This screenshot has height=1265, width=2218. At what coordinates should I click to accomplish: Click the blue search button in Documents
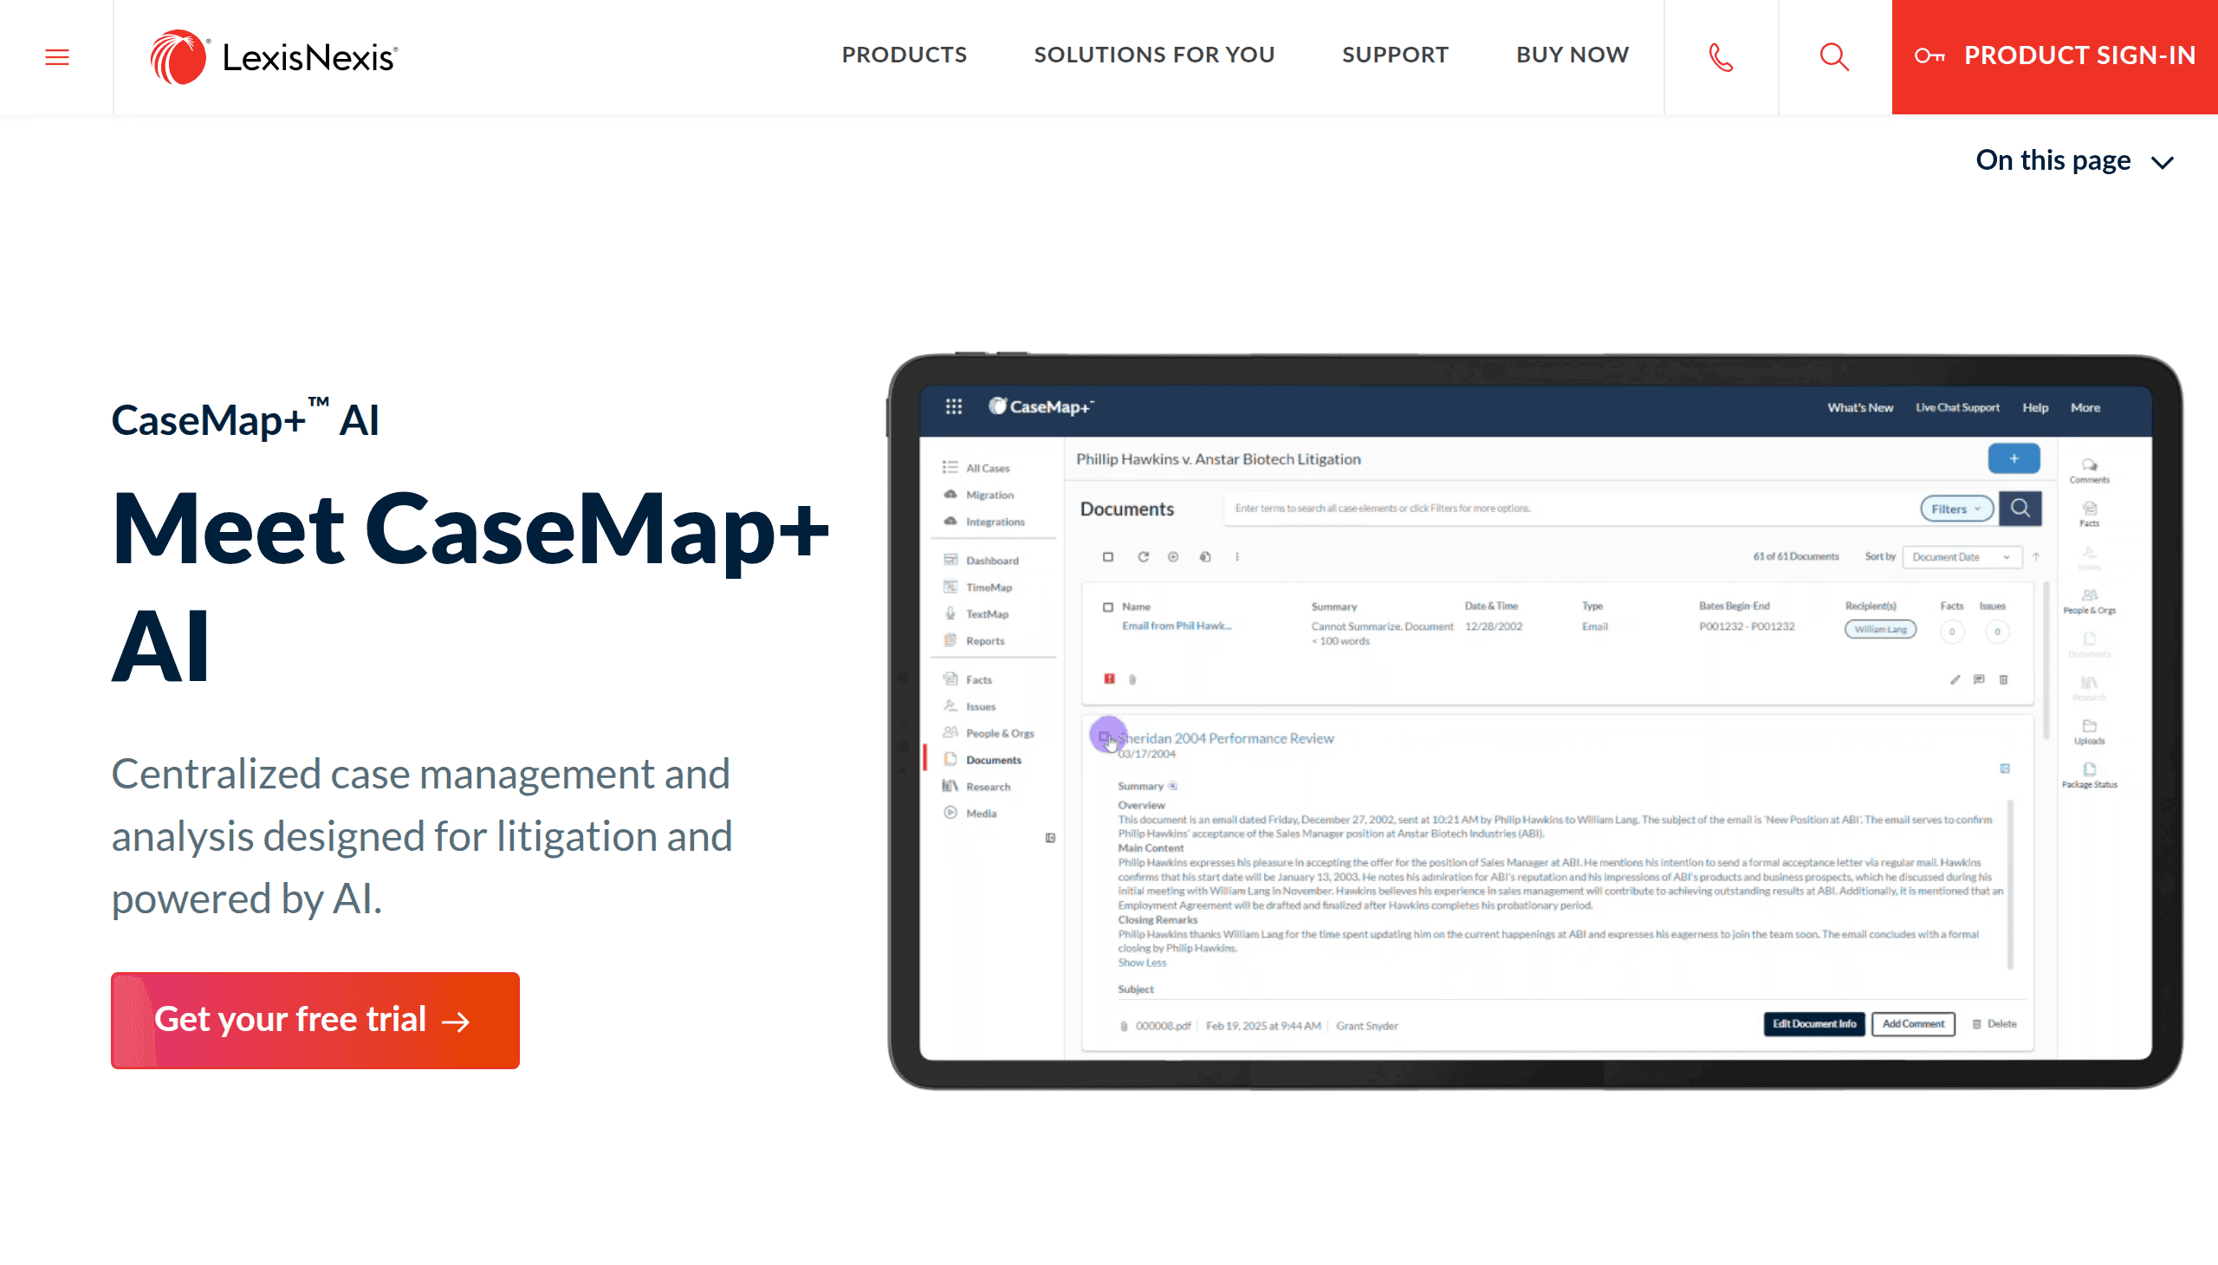pyautogui.click(x=2019, y=509)
